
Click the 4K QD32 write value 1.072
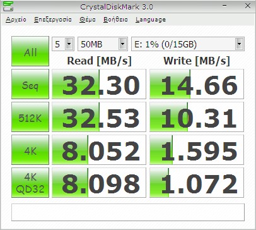pyautogui.click(x=197, y=183)
